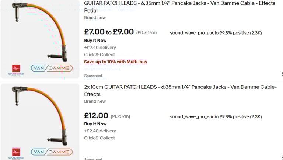Click the £7.00 to £9.00 price
Image resolution: width=283 pixels, height=160 pixels.
[109, 32]
